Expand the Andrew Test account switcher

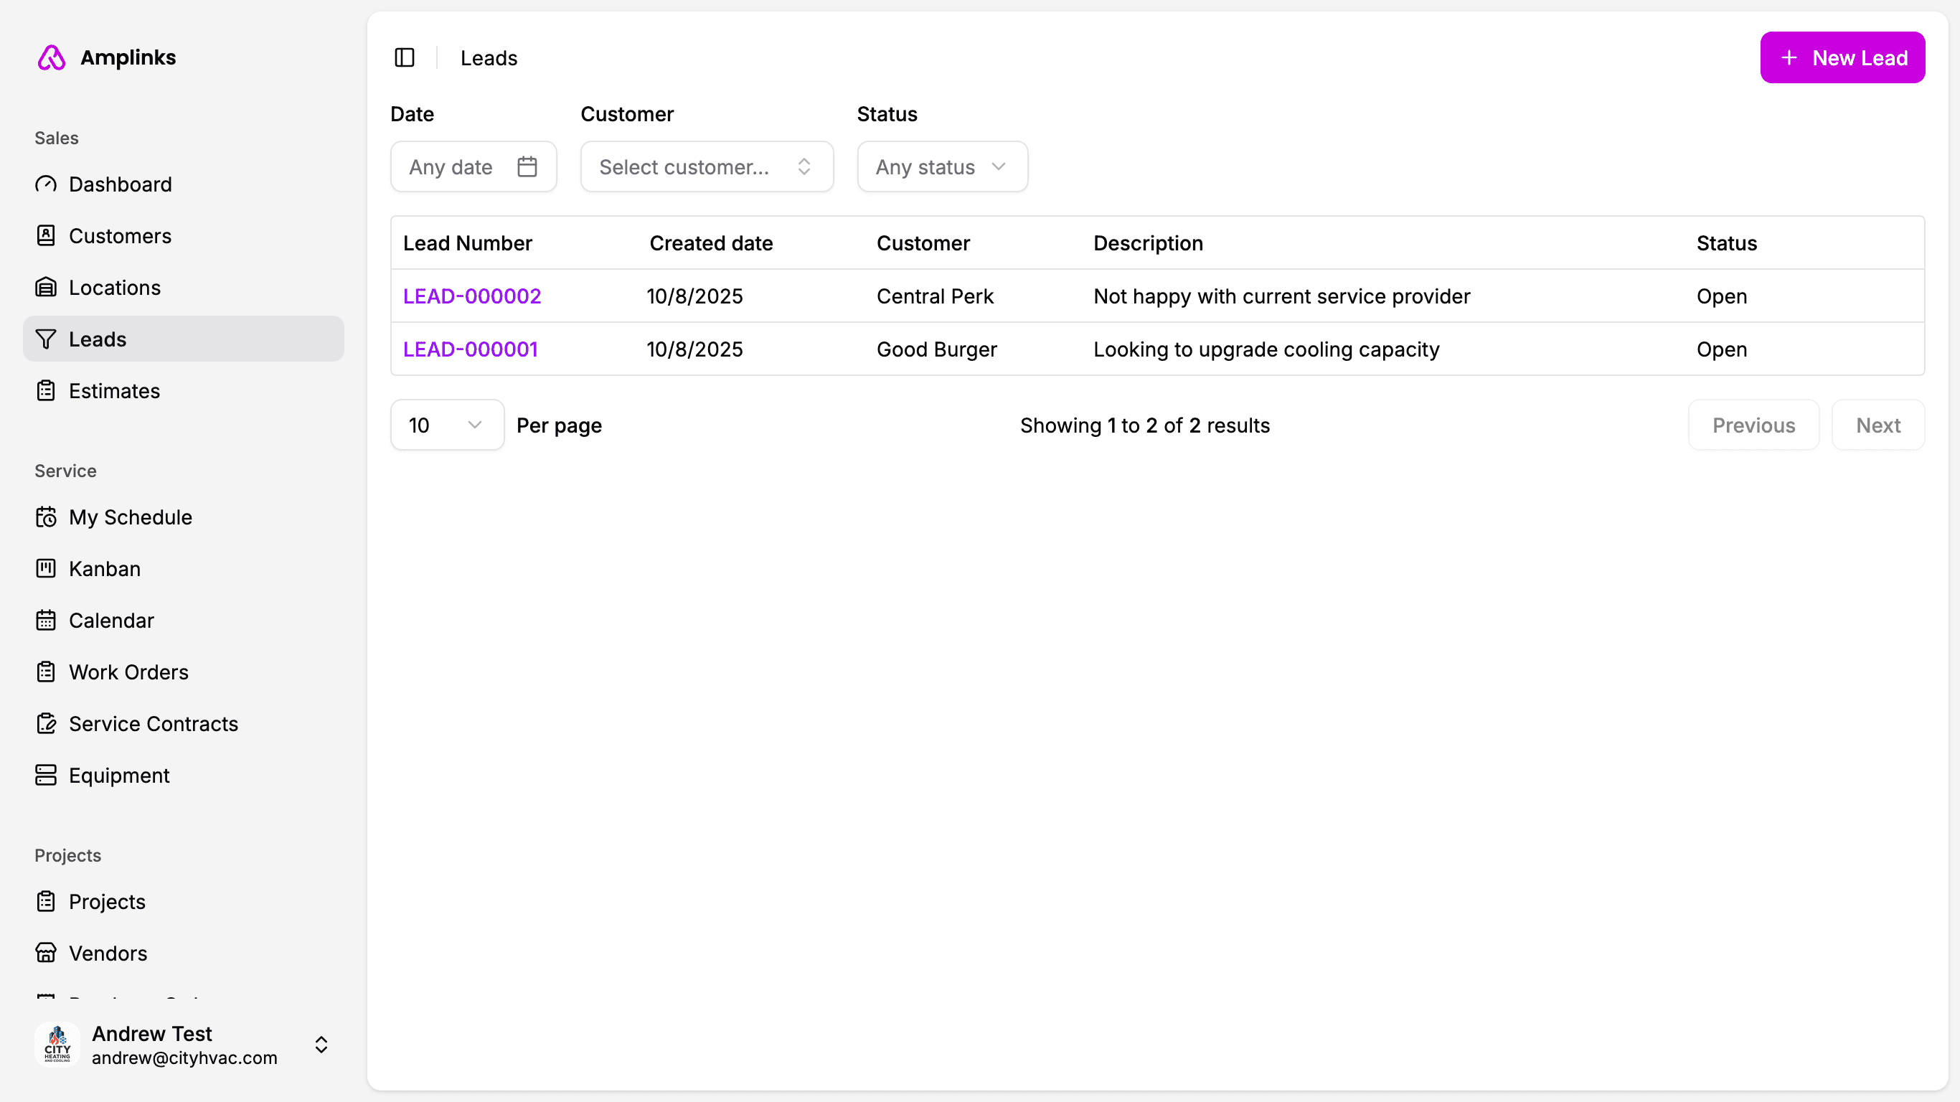coord(321,1044)
